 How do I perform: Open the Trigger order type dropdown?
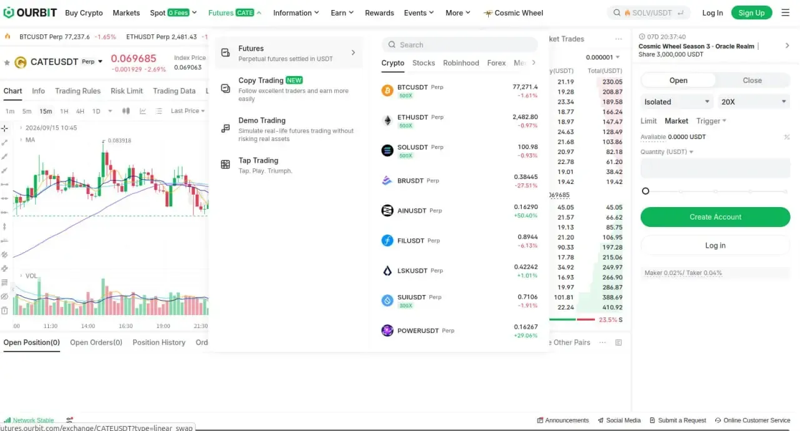point(711,121)
